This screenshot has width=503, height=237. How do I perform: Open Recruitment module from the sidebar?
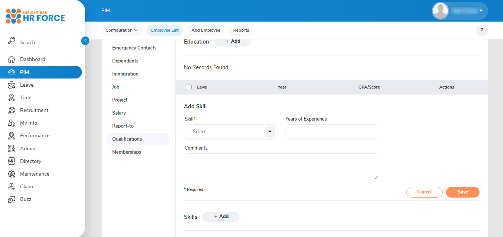(34, 110)
